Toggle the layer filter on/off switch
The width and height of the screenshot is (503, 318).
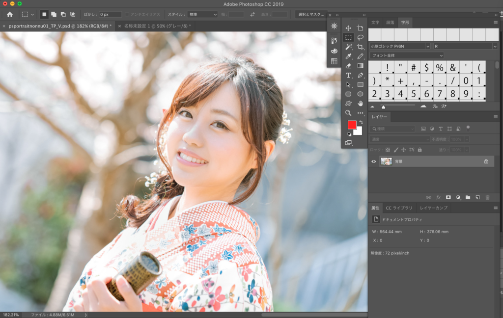click(468, 128)
